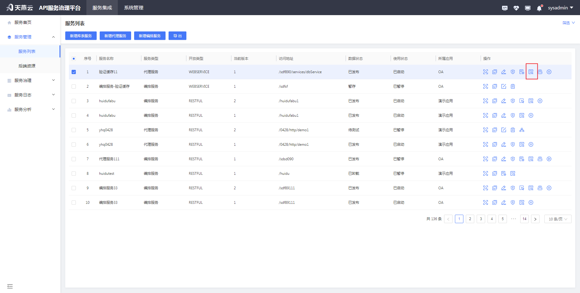
Task: Open the 10 条/页 page size dropdown
Action: pos(558,219)
